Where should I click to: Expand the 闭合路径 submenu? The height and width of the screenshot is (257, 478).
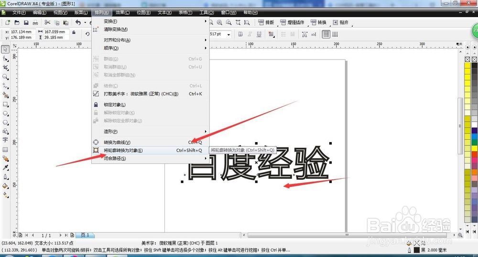coord(150,158)
